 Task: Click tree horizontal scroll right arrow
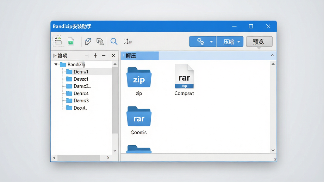click(x=108, y=158)
